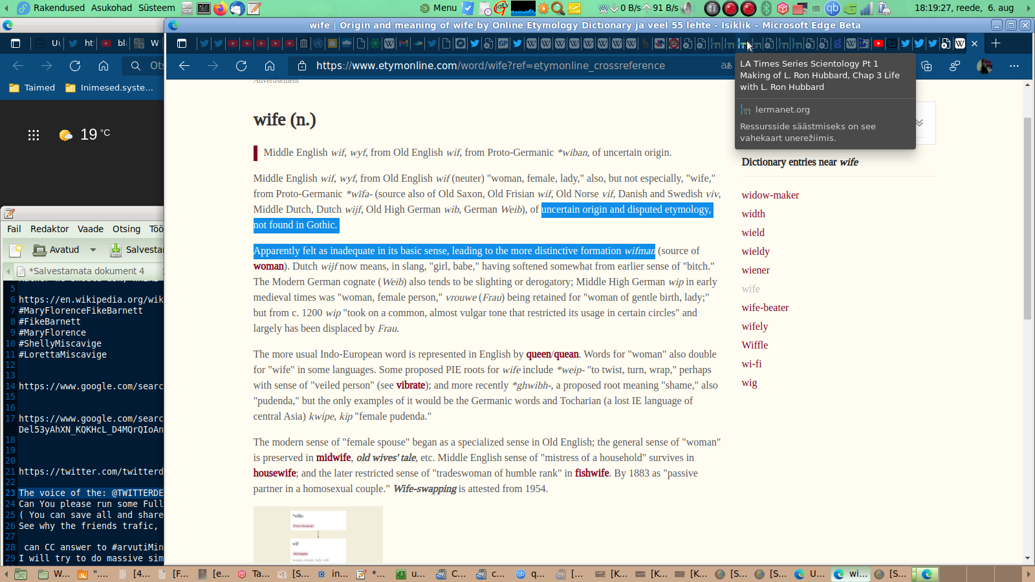Follow the 'vibrate' link
Image resolution: width=1035 pixels, height=582 pixels.
tap(411, 385)
